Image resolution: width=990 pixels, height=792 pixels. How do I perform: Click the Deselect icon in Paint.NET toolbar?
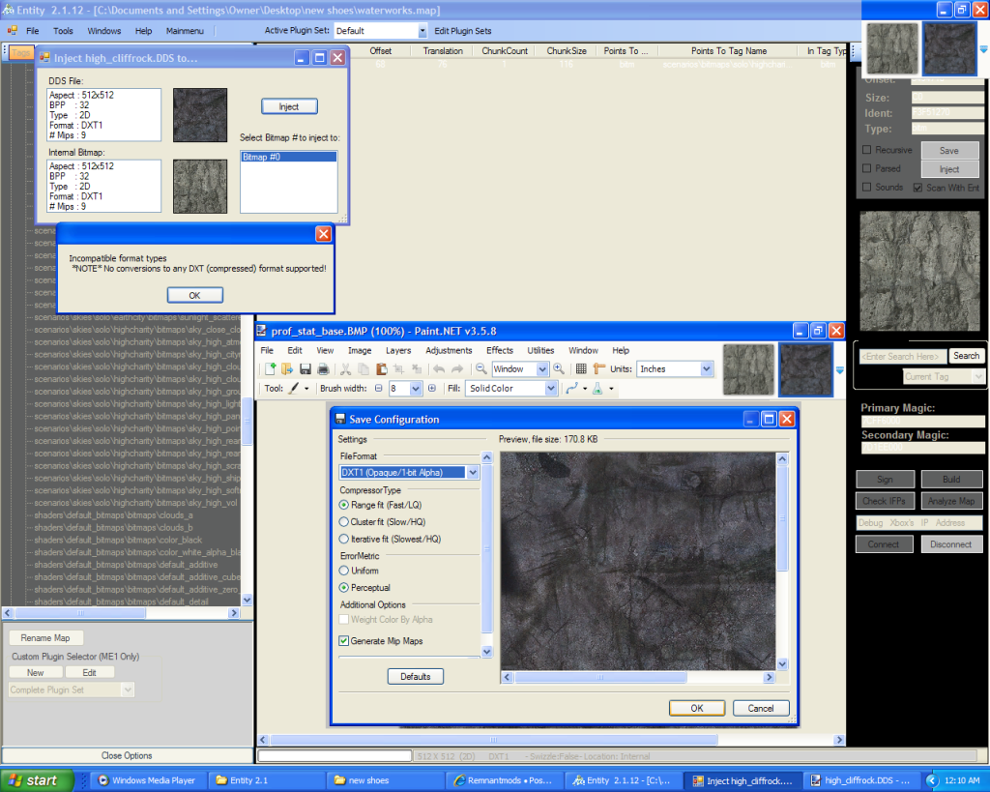point(417,369)
